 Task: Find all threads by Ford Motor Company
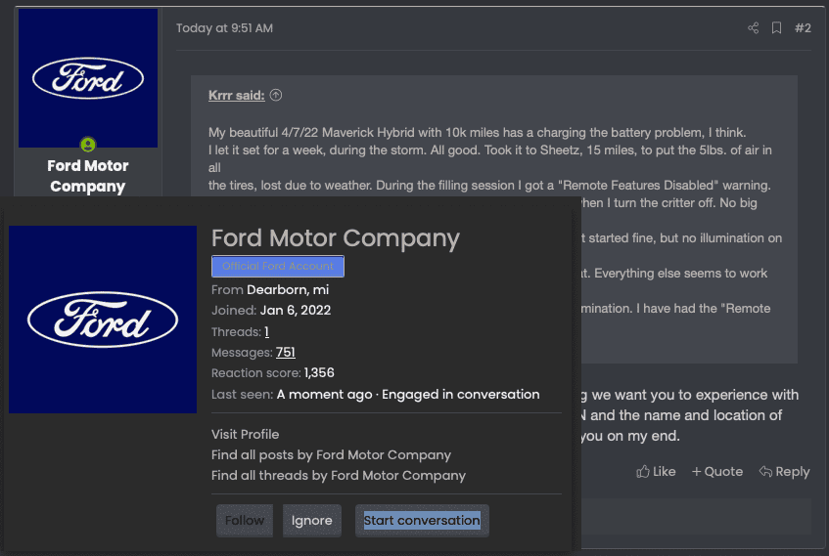(x=339, y=475)
